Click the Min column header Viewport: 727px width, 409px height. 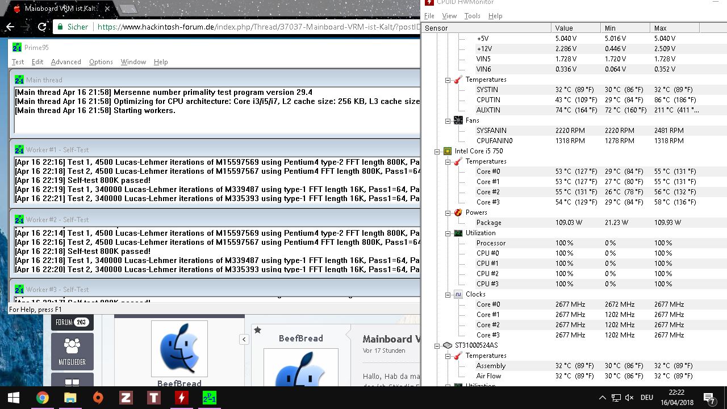click(625, 28)
